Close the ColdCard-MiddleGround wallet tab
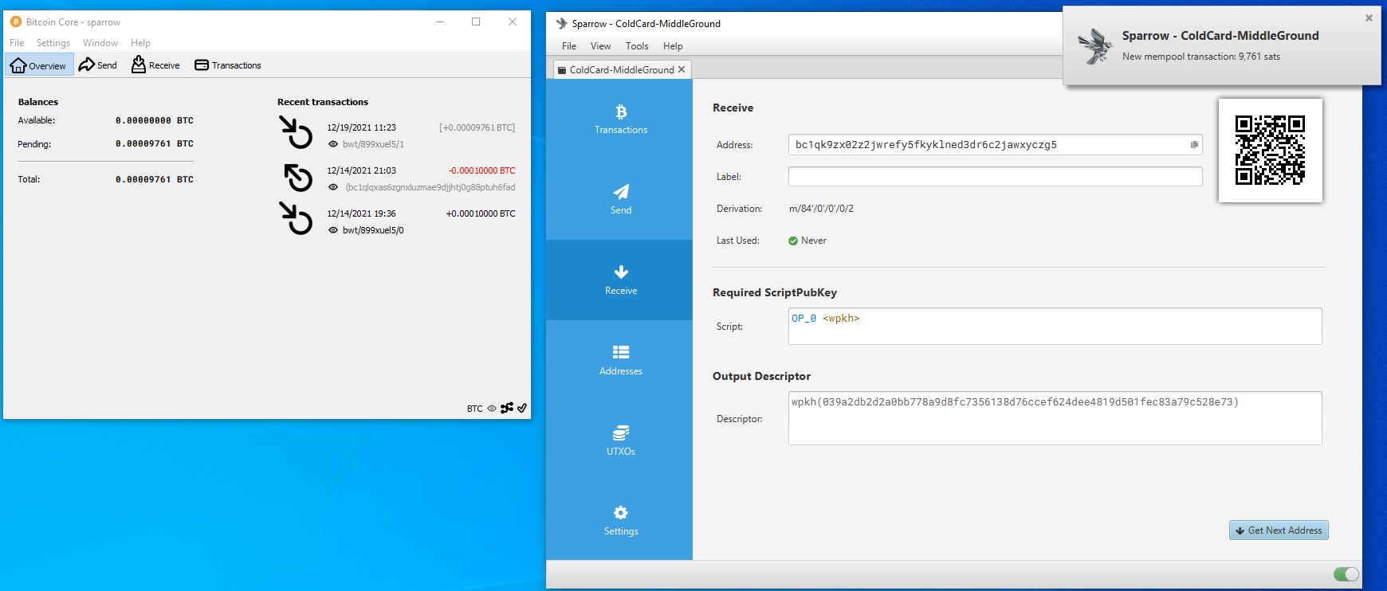The image size is (1387, 591). coord(682,69)
